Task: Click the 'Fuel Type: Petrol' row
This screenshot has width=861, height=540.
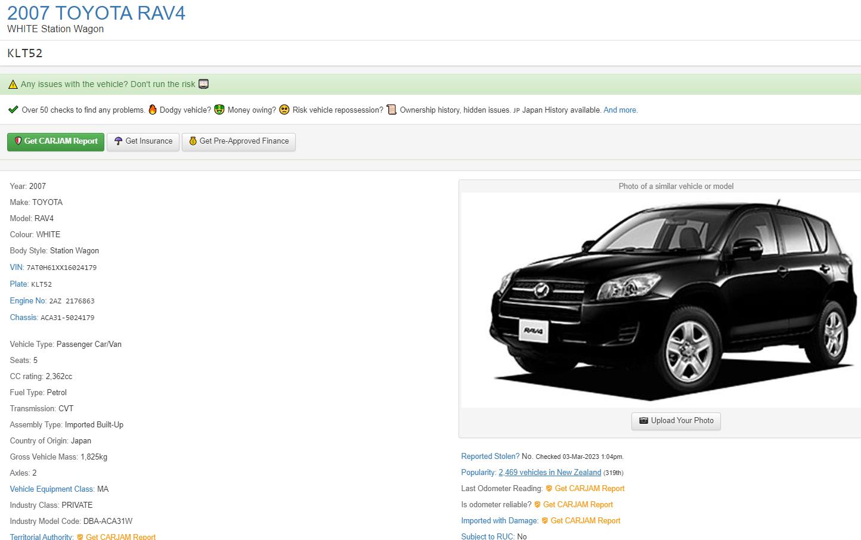Action: 38,393
